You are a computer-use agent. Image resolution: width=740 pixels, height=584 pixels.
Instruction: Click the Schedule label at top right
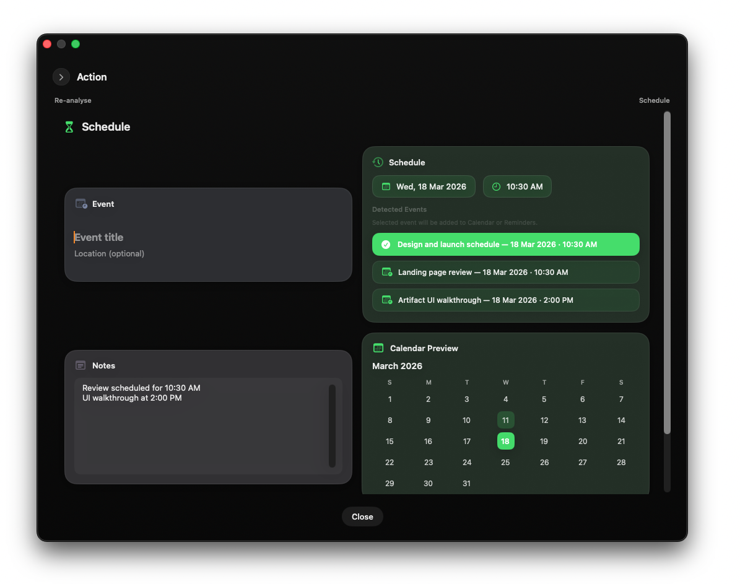[x=654, y=100]
